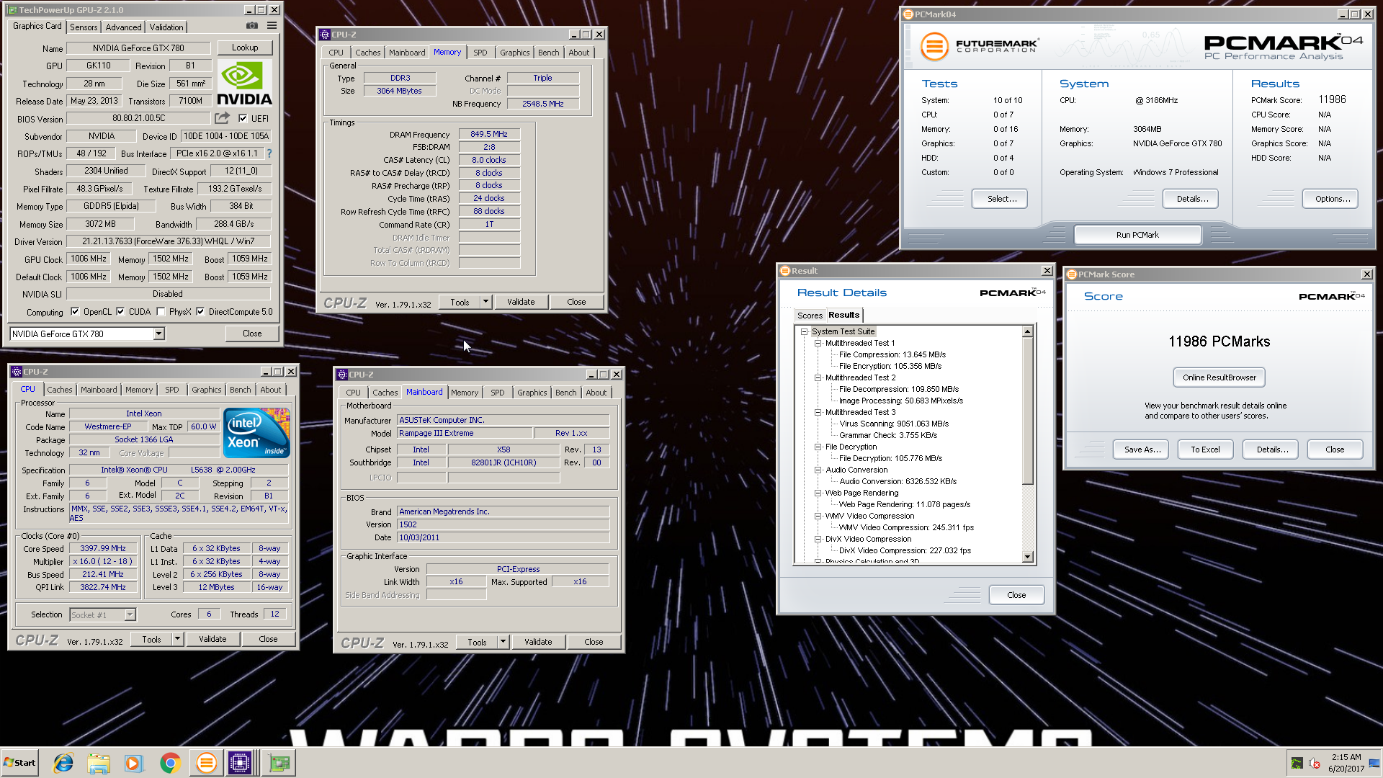1383x778 pixels.
Task: Click Save As... in PCMark Score window
Action: click(1141, 450)
